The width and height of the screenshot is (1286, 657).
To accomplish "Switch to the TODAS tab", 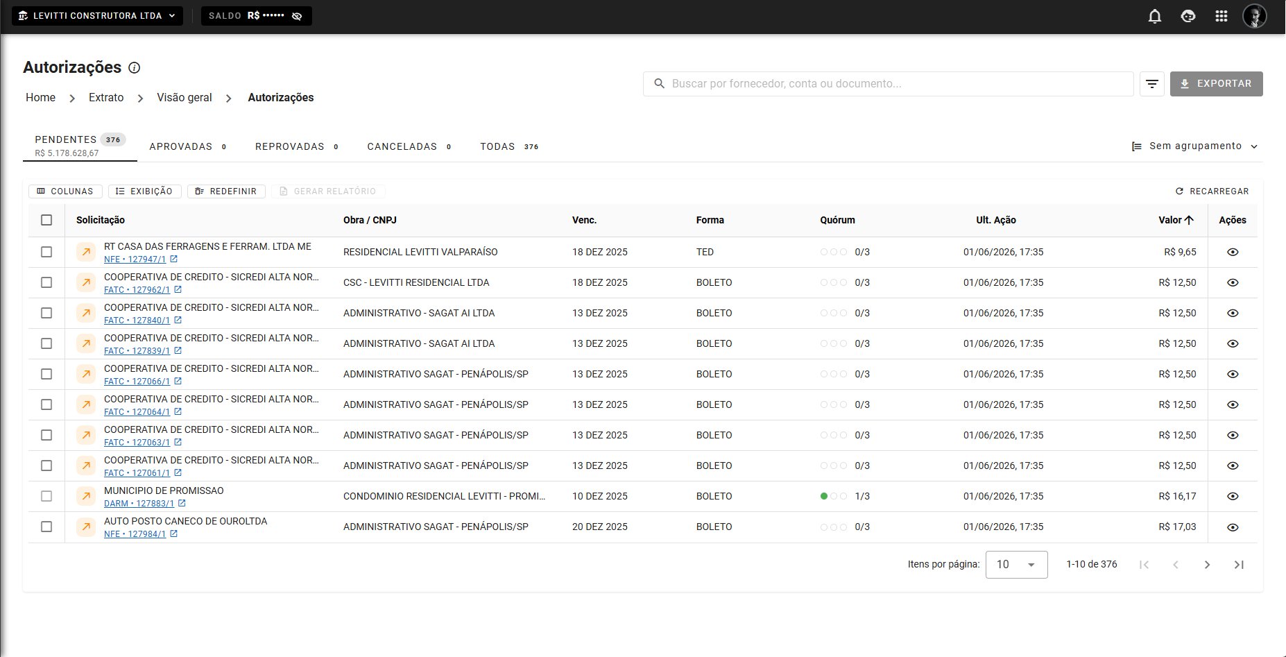I will 509,146.
